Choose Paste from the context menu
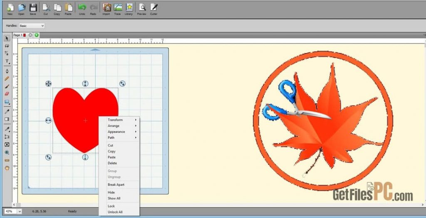Image resolution: width=426 pixels, height=218 pixels. [x=119, y=157]
